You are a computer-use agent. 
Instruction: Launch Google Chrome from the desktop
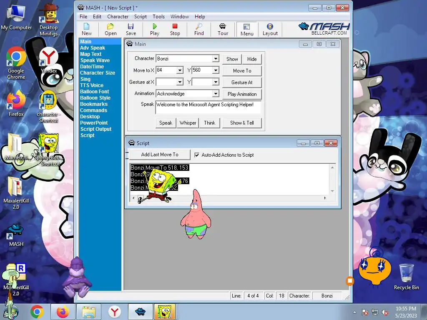click(16, 63)
